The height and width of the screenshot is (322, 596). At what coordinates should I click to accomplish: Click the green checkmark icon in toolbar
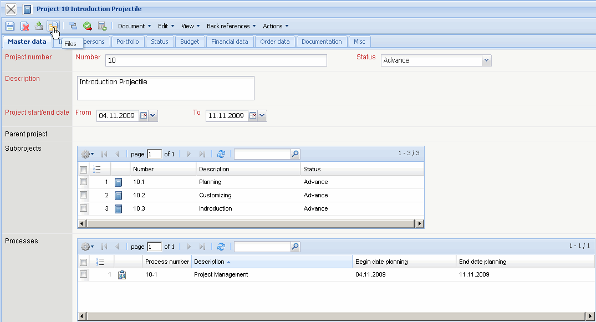tap(88, 26)
